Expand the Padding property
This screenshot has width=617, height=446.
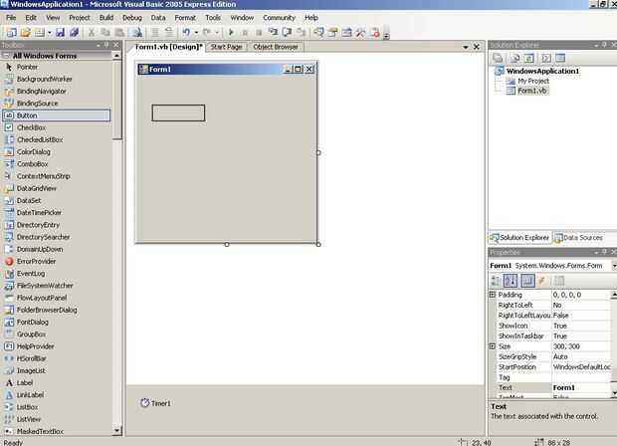coord(493,295)
